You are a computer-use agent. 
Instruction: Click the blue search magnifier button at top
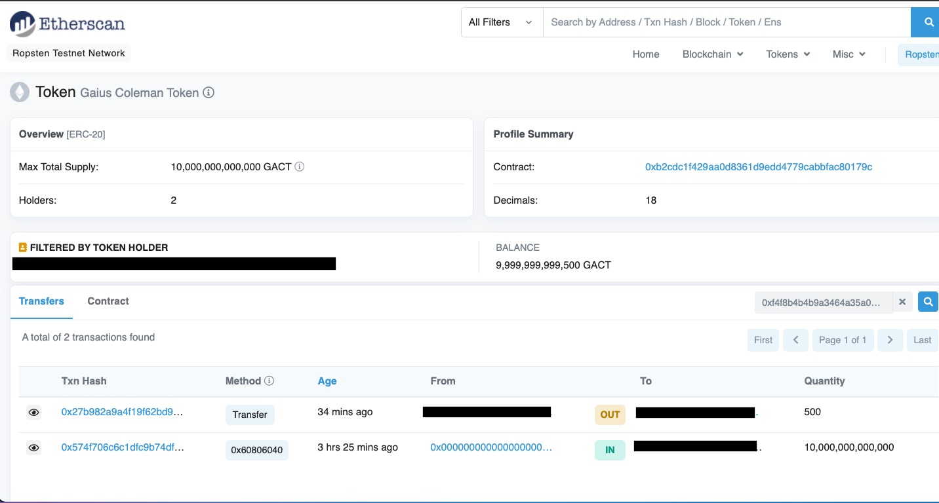(928, 22)
